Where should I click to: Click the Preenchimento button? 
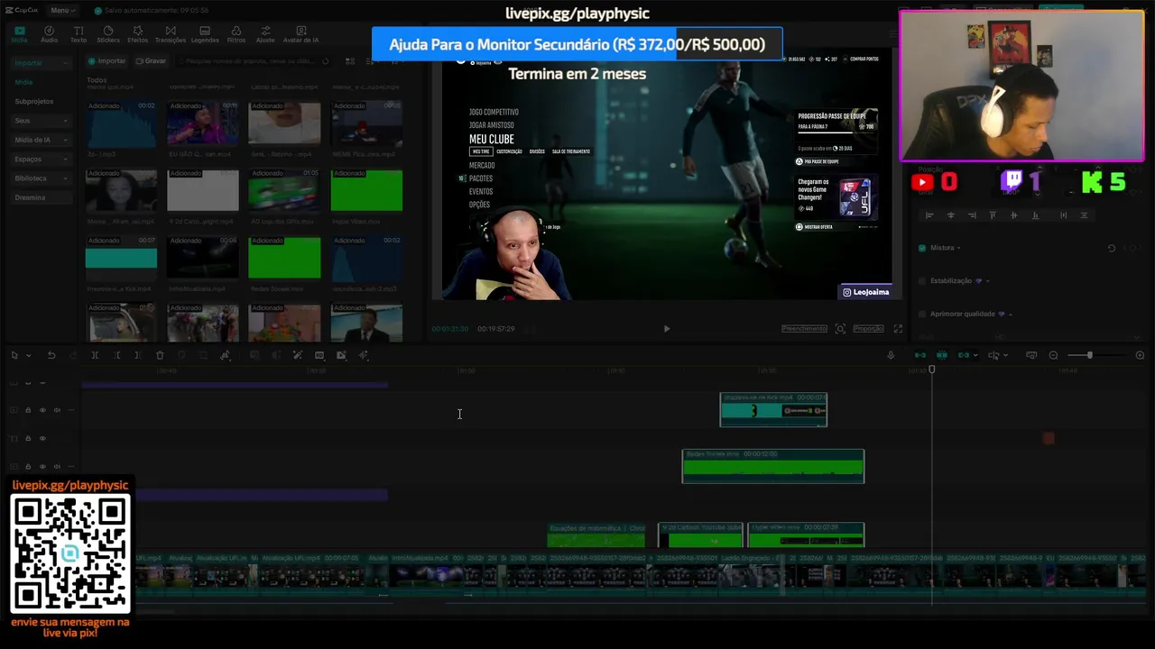[804, 329]
